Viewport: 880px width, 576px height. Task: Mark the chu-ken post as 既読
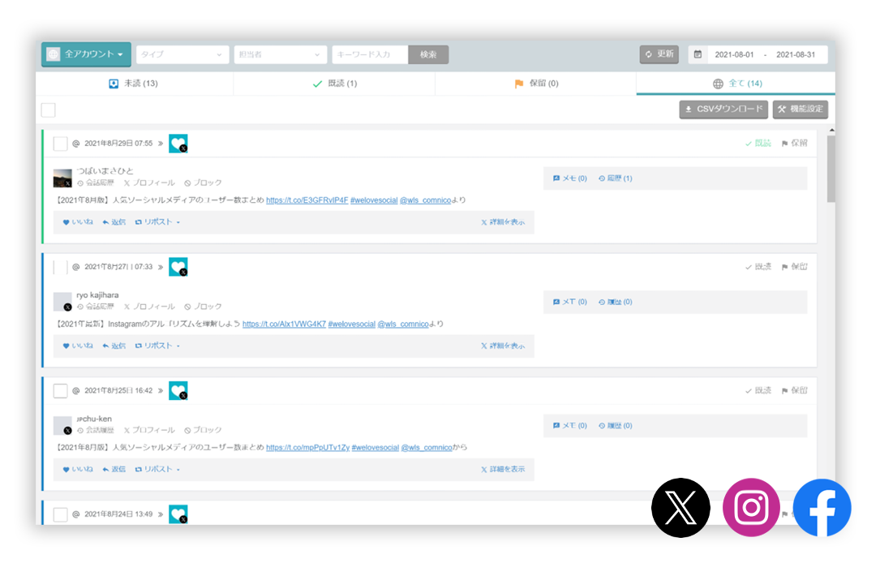[758, 390]
